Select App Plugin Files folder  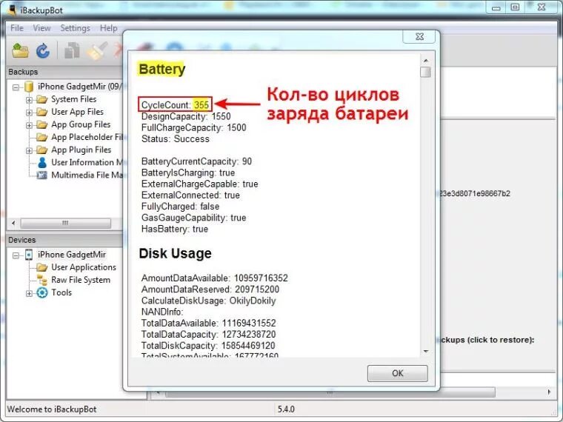pyautogui.click(x=81, y=150)
